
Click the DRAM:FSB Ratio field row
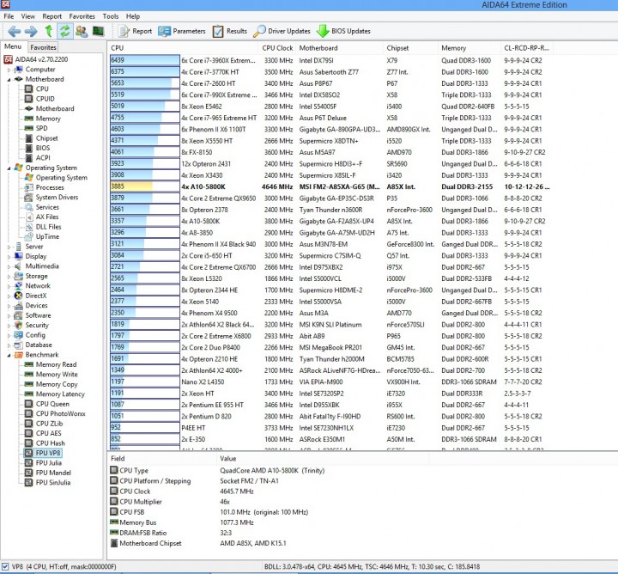[x=268, y=533]
